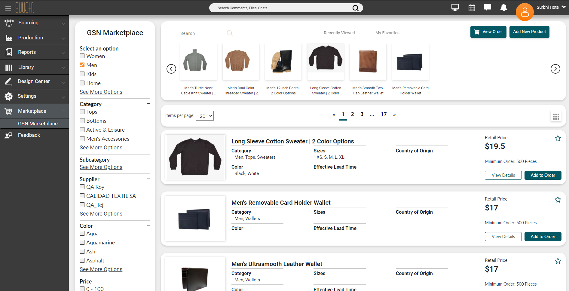Expand the Sourcing sidebar menu chevron

(63, 23)
